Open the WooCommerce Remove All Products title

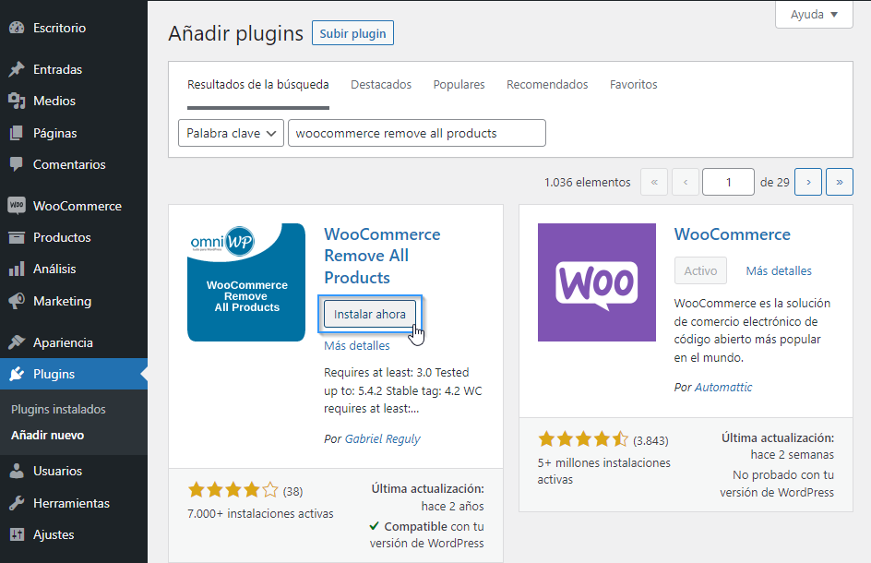382,256
